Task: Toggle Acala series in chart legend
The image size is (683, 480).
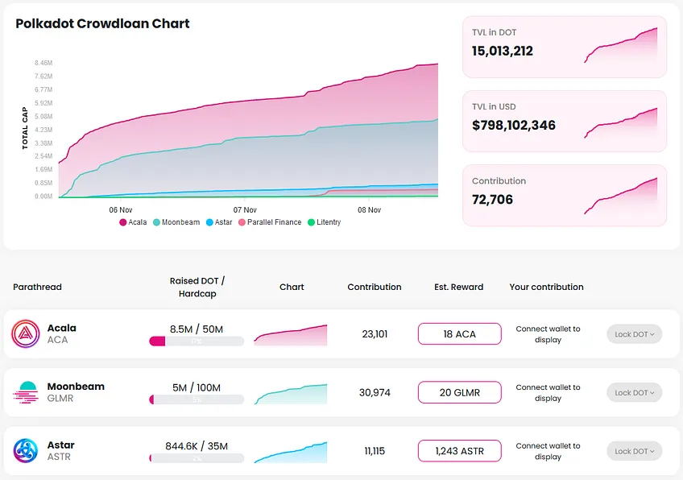Action: pyautogui.click(x=133, y=222)
